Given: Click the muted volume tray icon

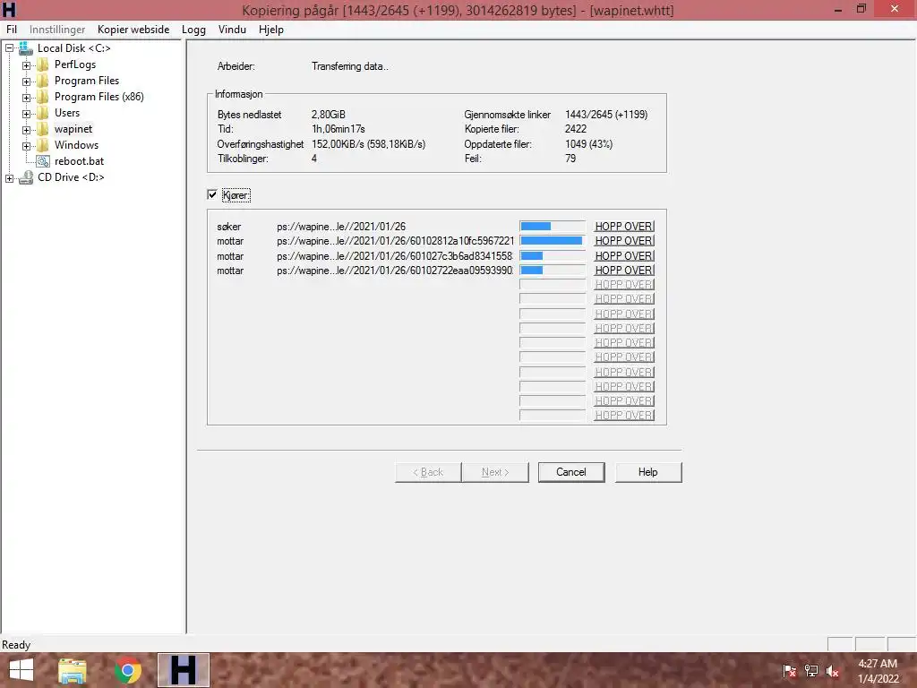Looking at the screenshot, I should (x=833, y=671).
